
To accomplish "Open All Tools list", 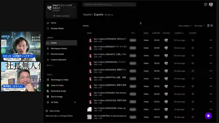I will click(x=54, y=102).
